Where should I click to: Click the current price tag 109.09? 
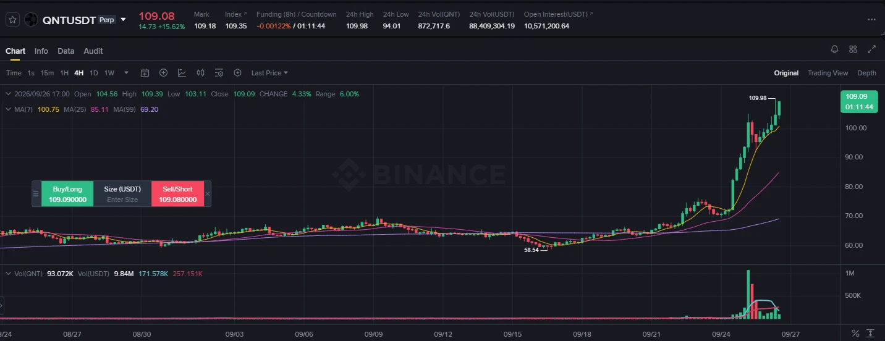click(x=858, y=101)
